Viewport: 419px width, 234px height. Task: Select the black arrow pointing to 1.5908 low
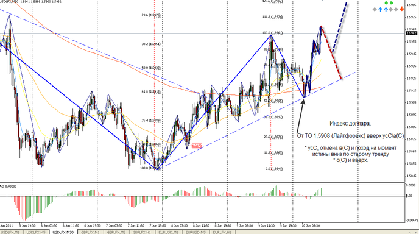[x=300, y=116]
